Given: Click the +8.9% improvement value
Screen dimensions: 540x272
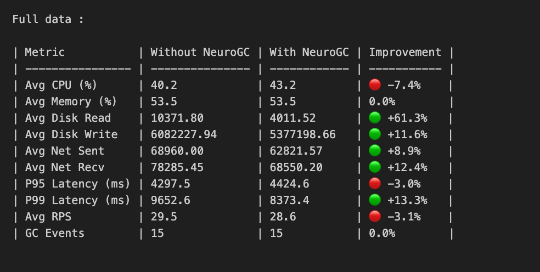Looking at the screenshot, I should [404, 151].
